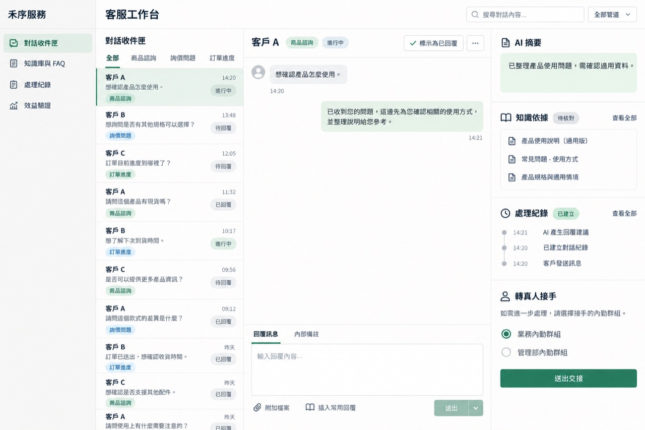Expand the 送出 button dropdown arrow
Image resolution: width=645 pixels, height=430 pixels.
pos(476,408)
